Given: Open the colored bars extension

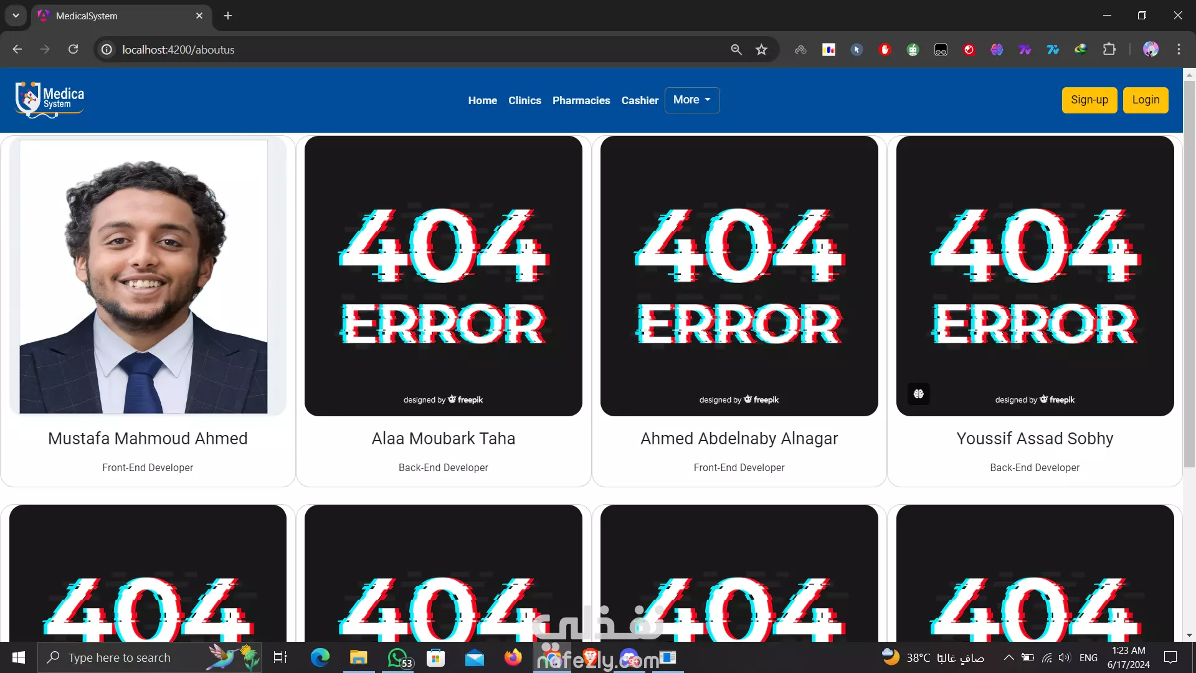Looking at the screenshot, I should (828, 49).
